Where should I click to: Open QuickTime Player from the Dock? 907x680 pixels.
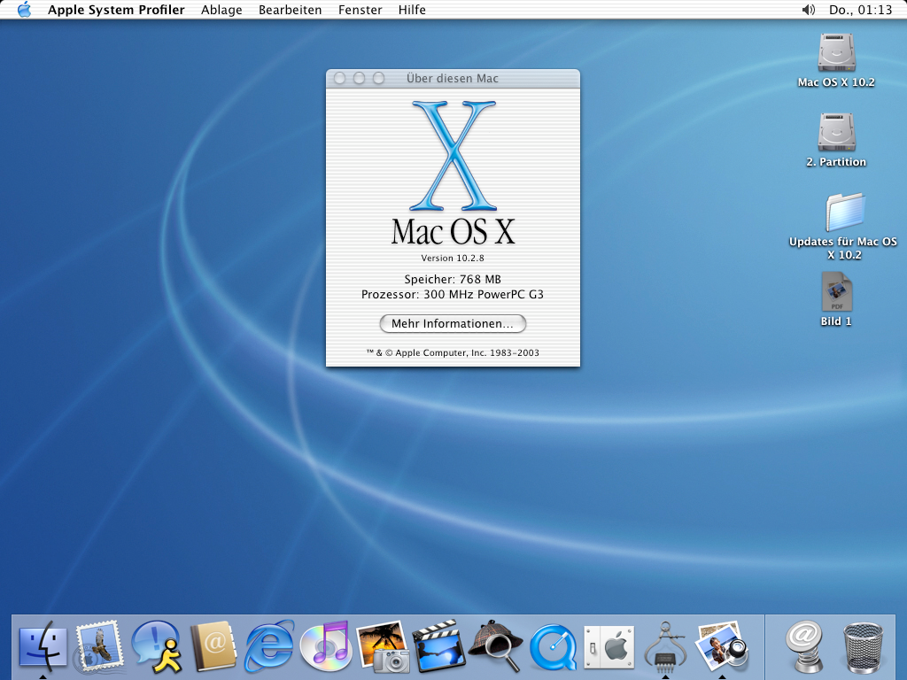point(553,647)
